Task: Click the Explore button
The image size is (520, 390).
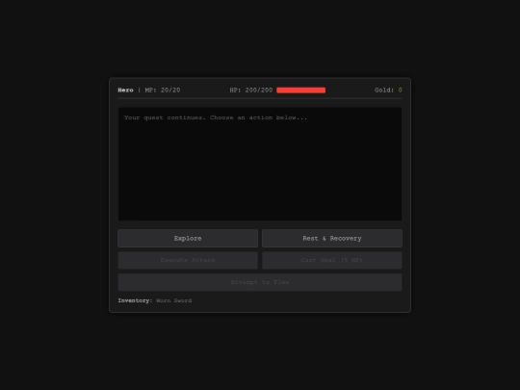Action: click(188, 238)
